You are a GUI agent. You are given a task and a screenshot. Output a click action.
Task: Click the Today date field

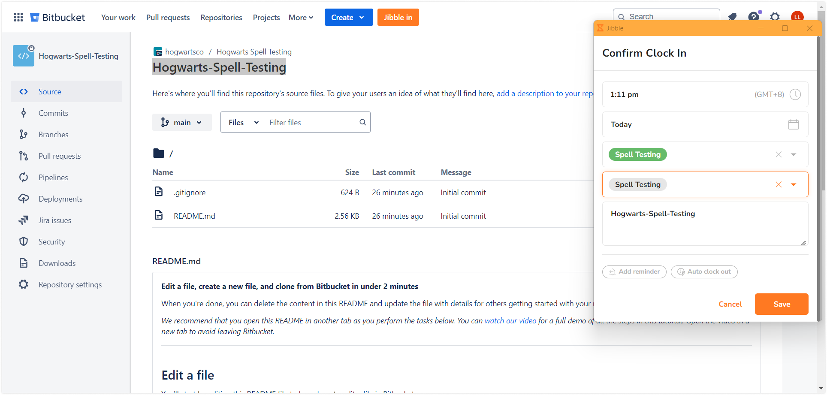pos(705,124)
